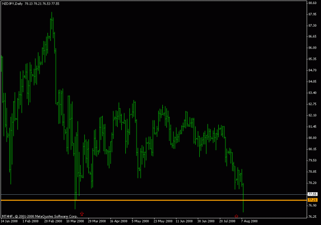The width and height of the screenshot is (321, 225).
Task: Click the 76.25 price scale label
Action: pos(312,216)
